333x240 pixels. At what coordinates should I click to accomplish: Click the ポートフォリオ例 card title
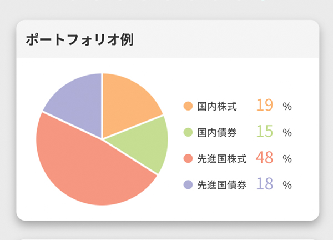point(79,39)
